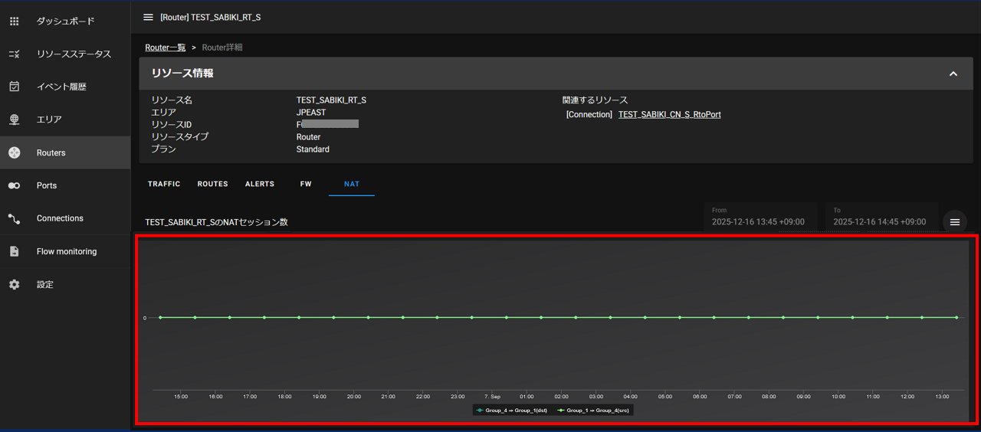Toggle Group_1 ⇒ Group_4(src) legend series

592,411
